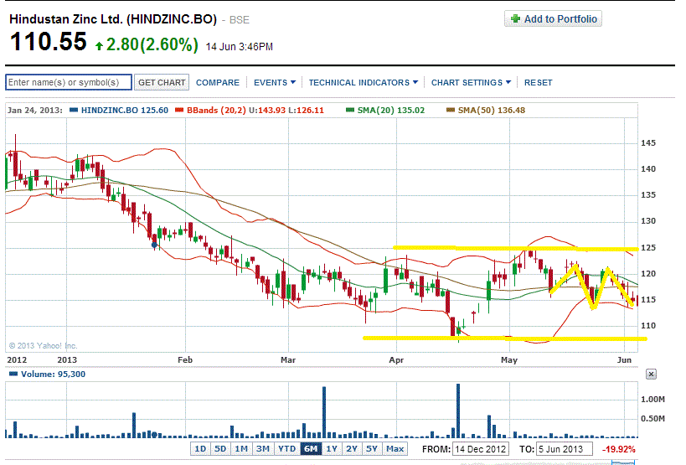The width and height of the screenshot is (686, 465).
Task: Click the blue Volume legend marker
Action: (x=13, y=374)
